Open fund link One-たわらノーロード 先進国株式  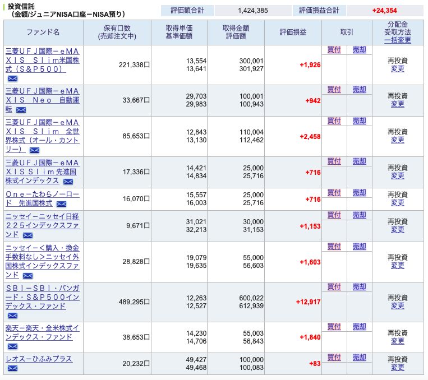[x=42, y=198]
